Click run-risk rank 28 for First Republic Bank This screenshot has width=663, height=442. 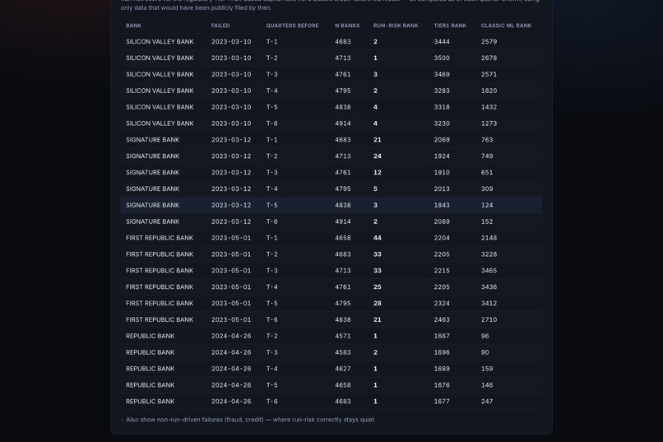click(x=378, y=303)
